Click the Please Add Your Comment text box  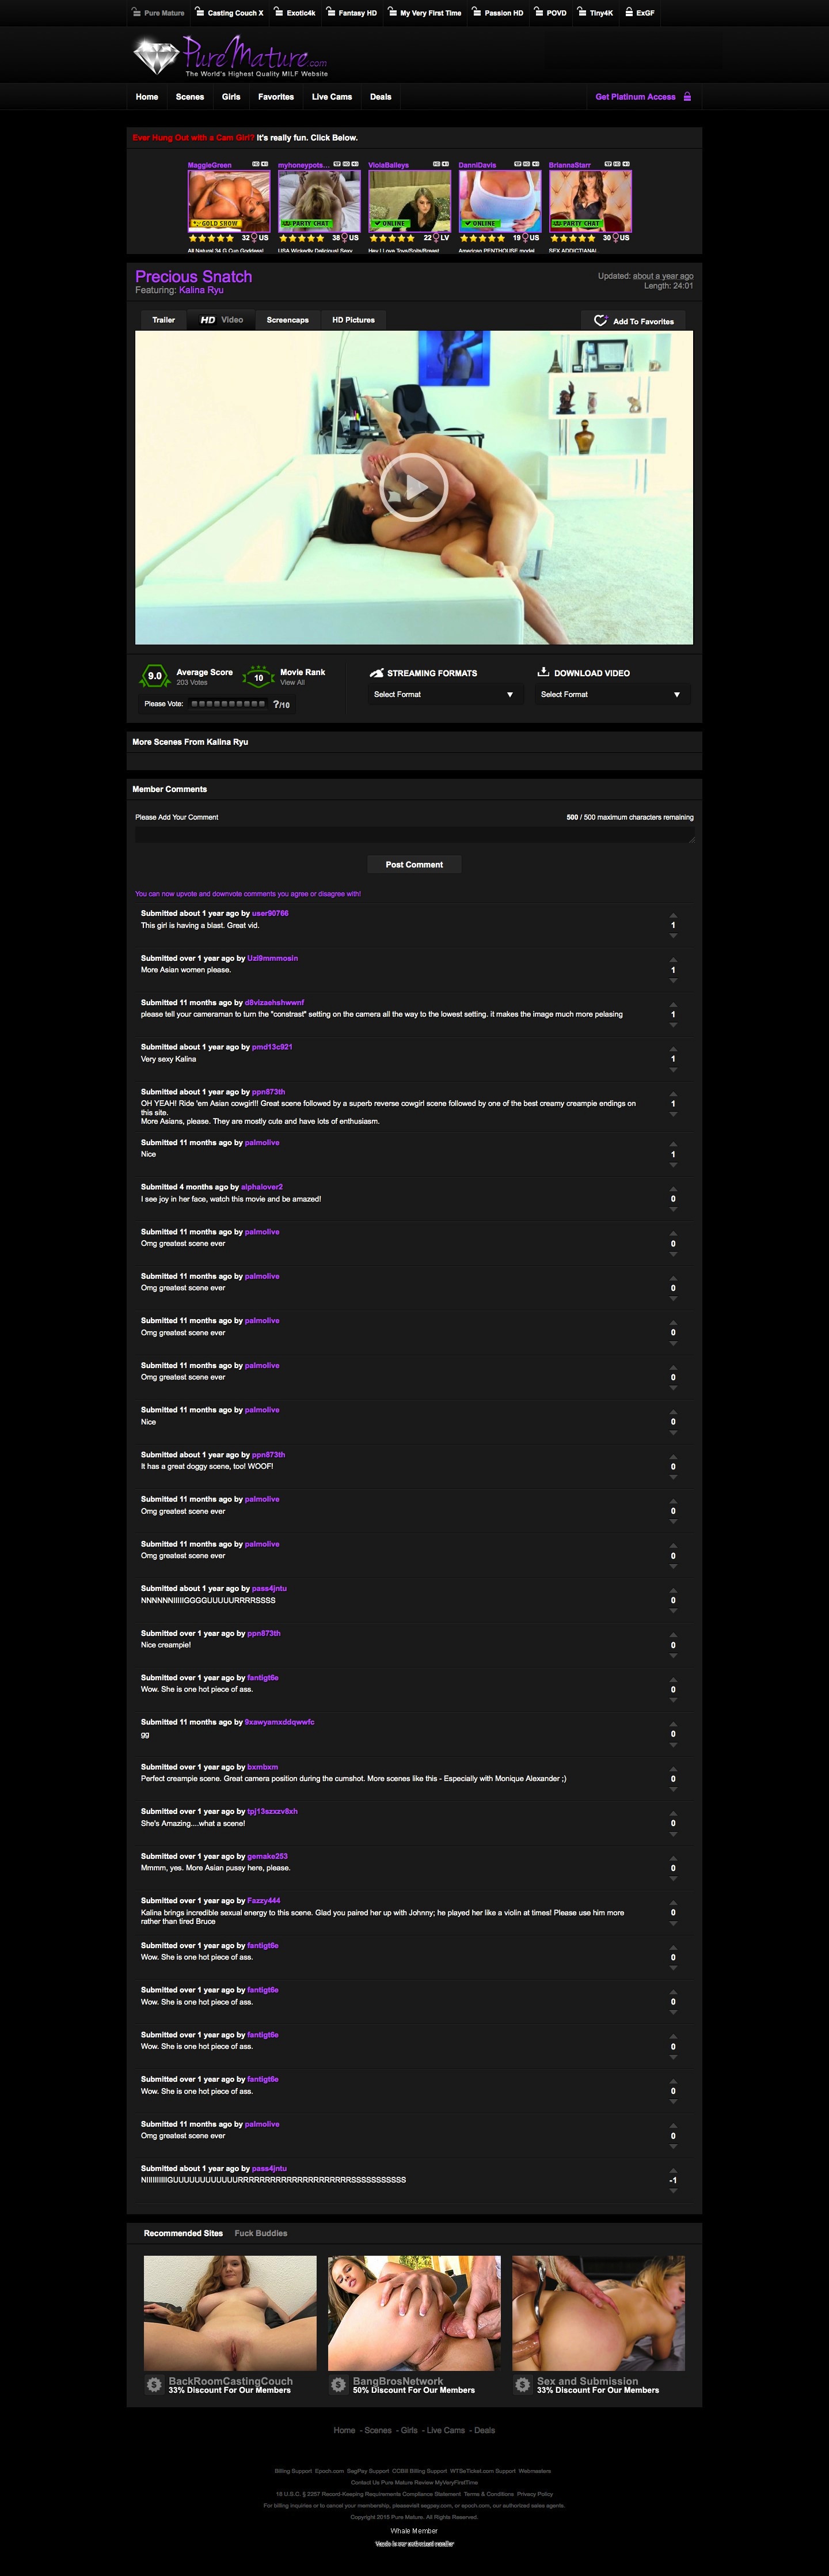(x=414, y=835)
